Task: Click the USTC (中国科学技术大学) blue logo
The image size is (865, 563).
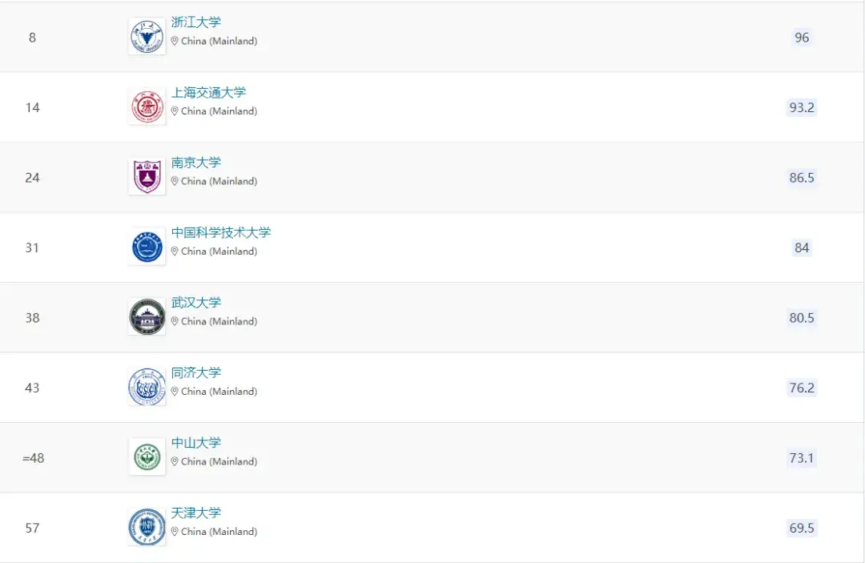Action: point(147,247)
